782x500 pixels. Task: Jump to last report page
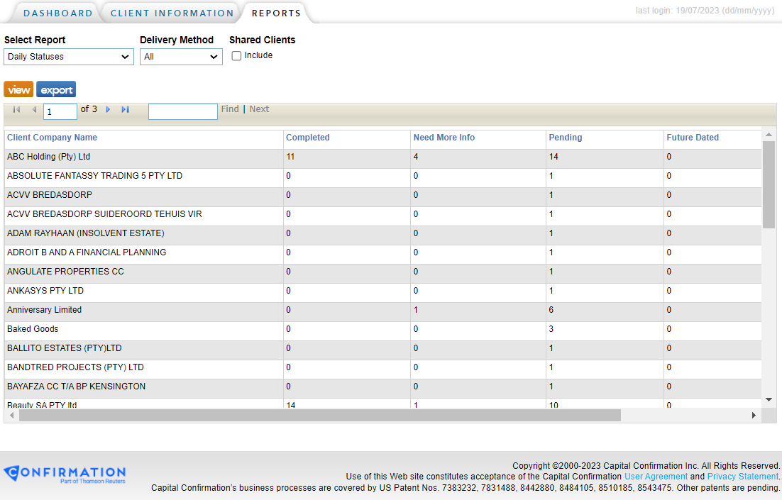[126, 110]
